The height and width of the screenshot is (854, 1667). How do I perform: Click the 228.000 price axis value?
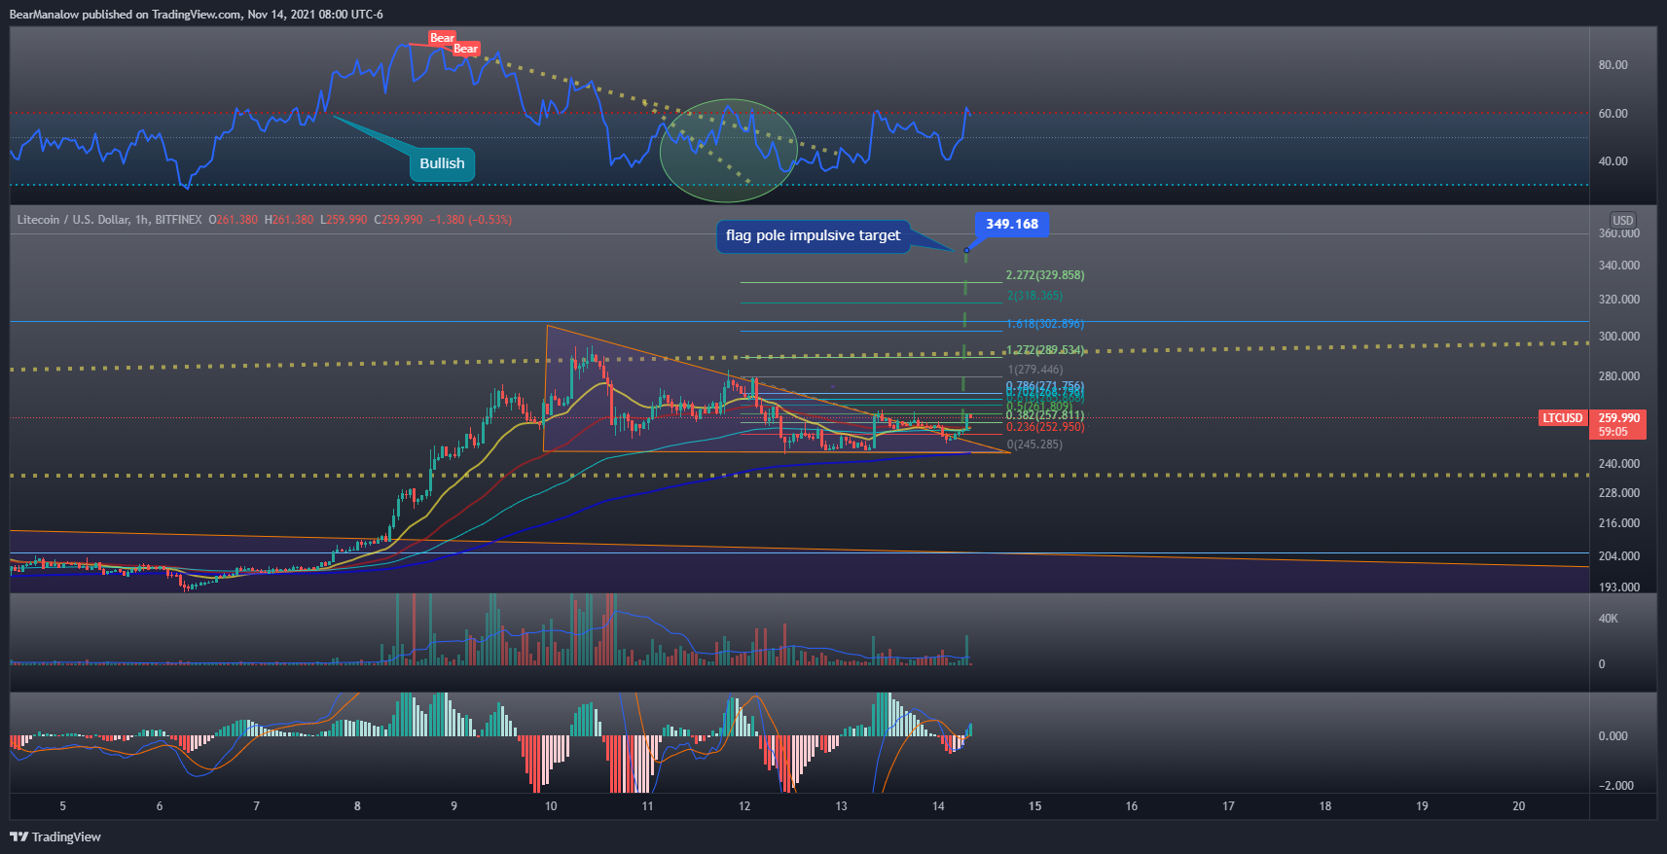coord(1619,493)
